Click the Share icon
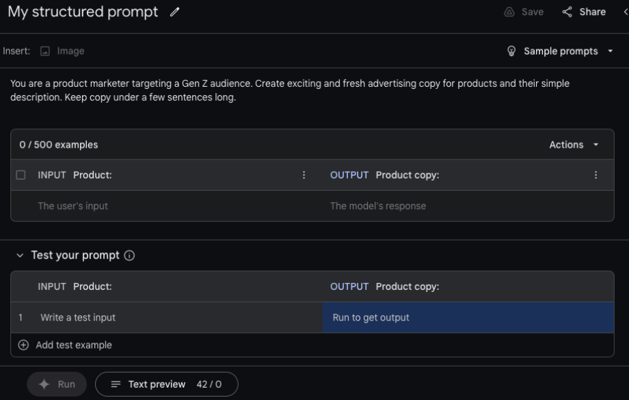Screen dimensions: 629x400 coord(567,12)
